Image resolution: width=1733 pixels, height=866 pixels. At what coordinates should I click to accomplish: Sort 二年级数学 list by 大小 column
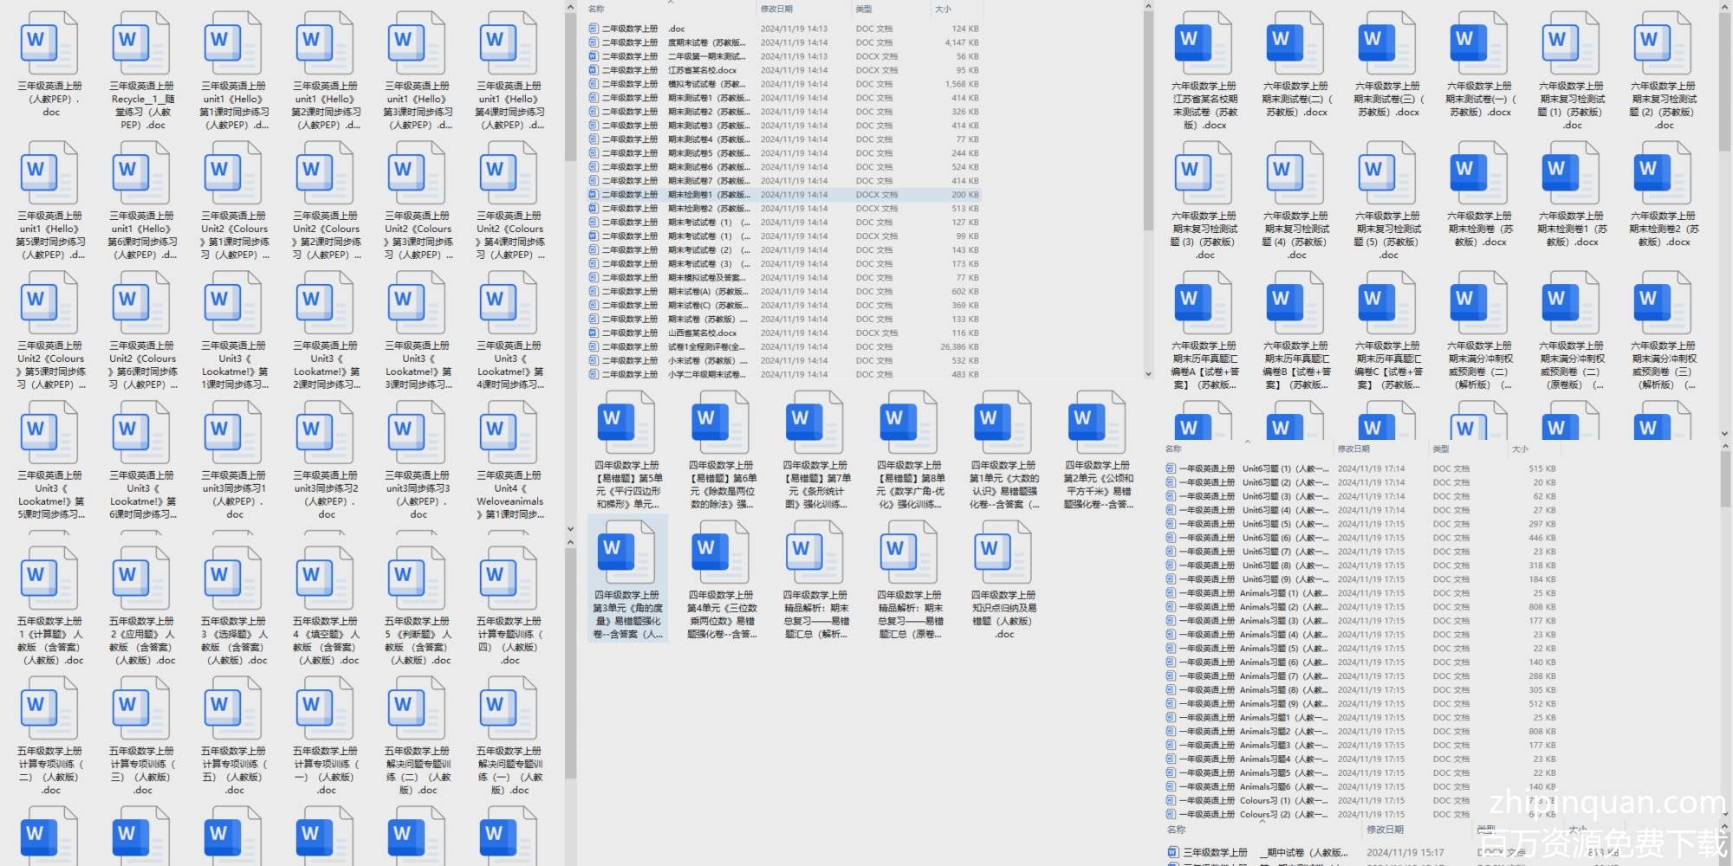(944, 10)
